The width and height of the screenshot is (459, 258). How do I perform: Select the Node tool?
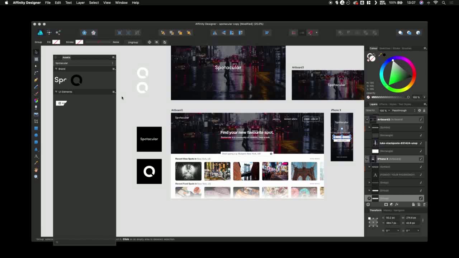36,66
